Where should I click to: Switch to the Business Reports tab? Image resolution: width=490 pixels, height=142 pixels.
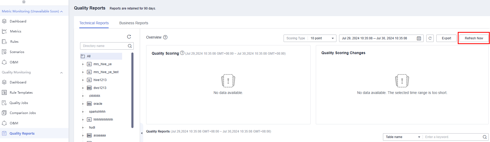[134, 23]
